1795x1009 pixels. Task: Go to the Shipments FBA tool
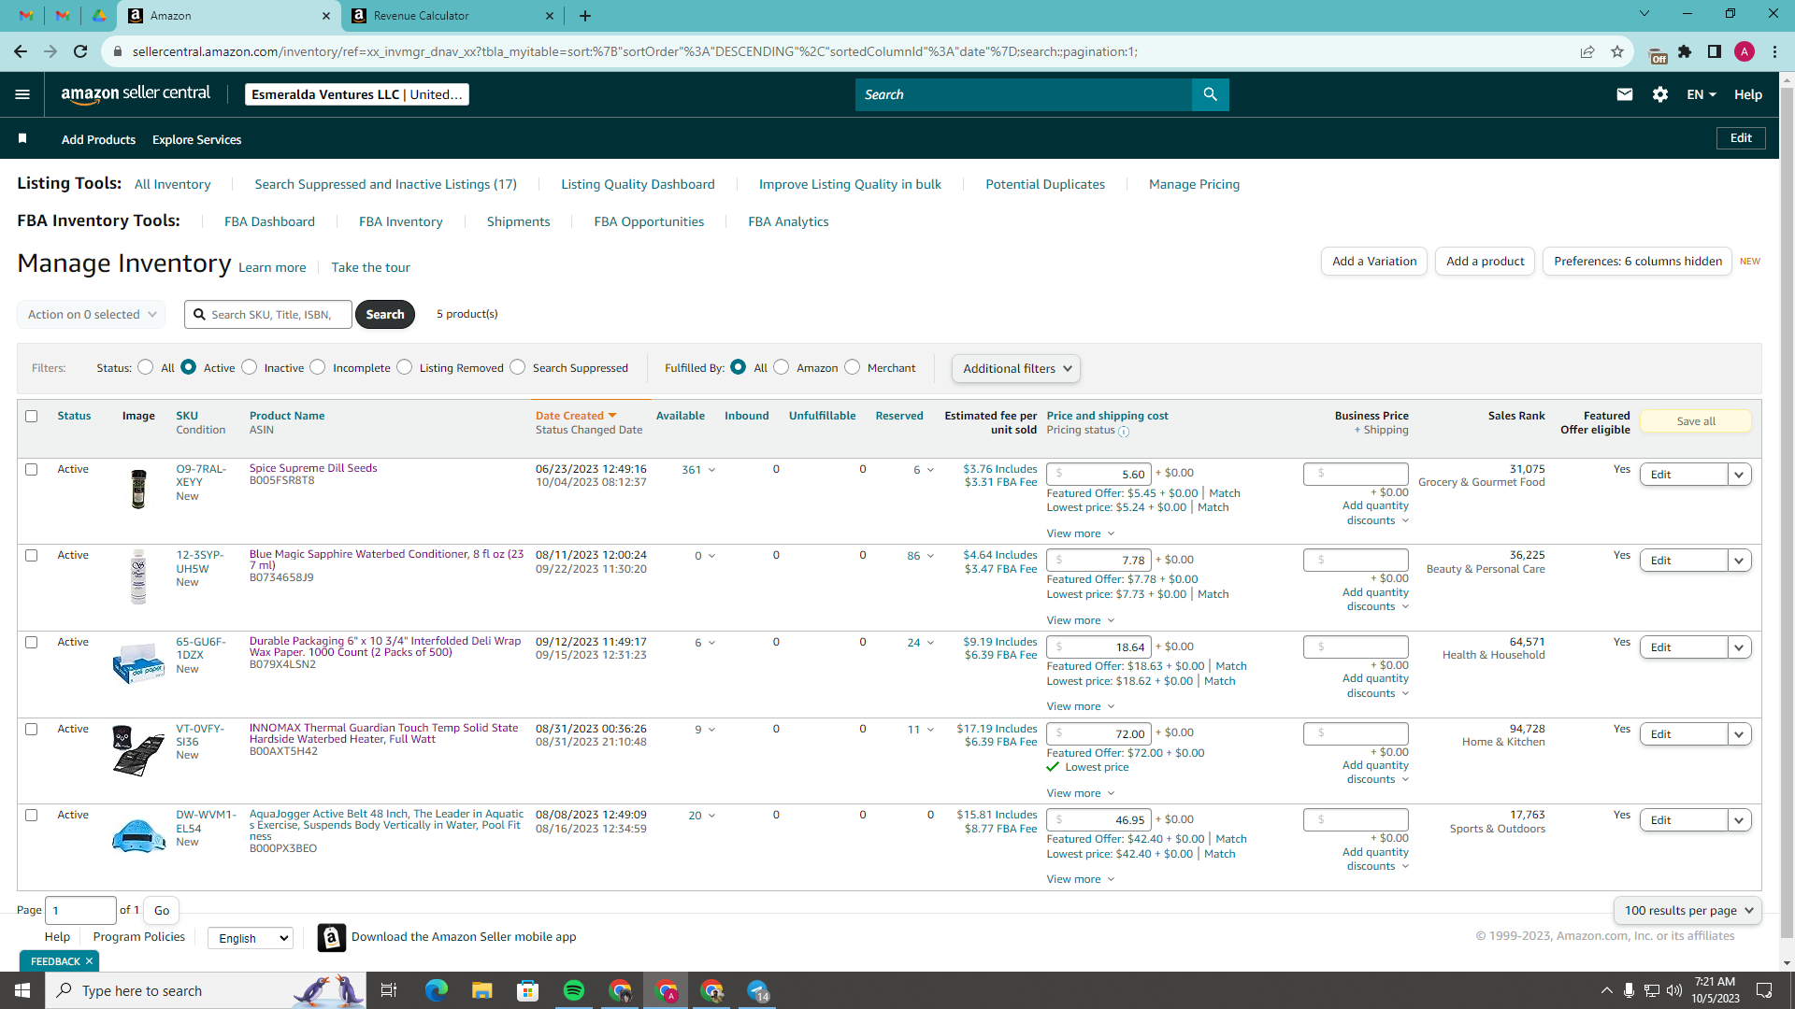pyautogui.click(x=518, y=221)
